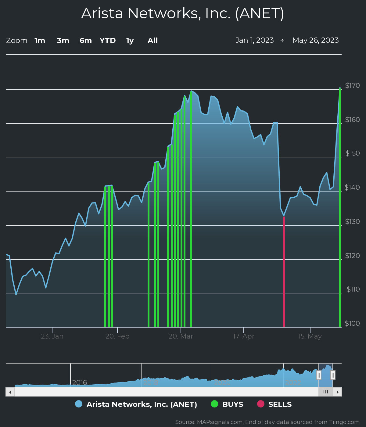Edit the Jan 1, 2023 start date
The height and width of the screenshot is (427, 366).
pos(255,40)
